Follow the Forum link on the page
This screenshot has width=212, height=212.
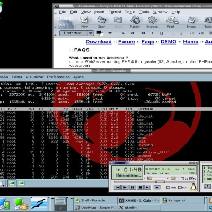(127, 42)
